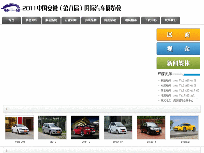Open the 观展指南 tab
Image resolution: width=204 pixels, height=153 pixels.
(131, 20)
